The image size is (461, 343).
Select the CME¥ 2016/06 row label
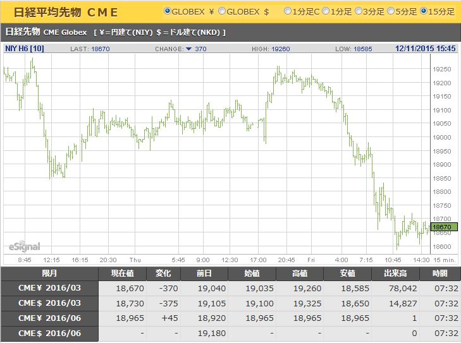[x=49, y=318]
